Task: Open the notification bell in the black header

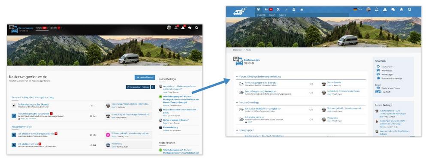Action: (176, 27)
